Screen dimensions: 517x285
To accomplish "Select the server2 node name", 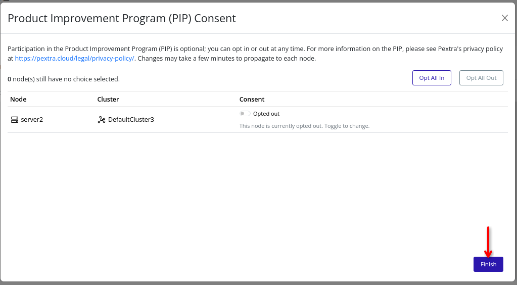I will [32, 120].
